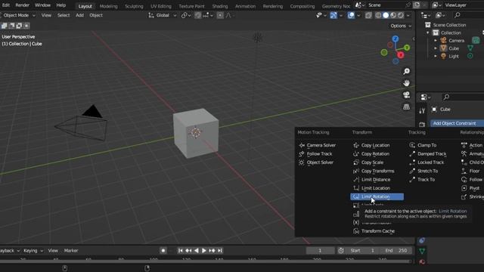Screen dimensions: 484x272
Task: Open the Tool properties tab icon
Action: coord(422,110)
